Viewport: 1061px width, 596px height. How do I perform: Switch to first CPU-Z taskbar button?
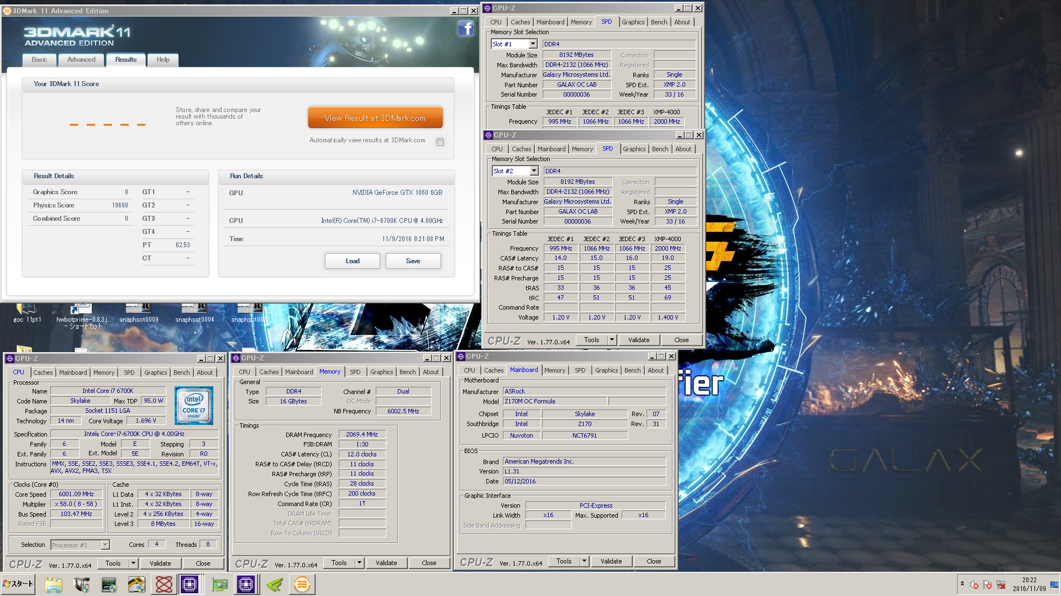click(x=190, y=584)
